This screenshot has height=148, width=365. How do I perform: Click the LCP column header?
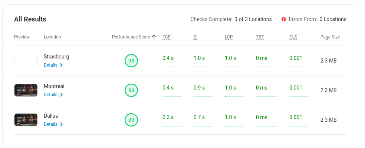point(228,37)
